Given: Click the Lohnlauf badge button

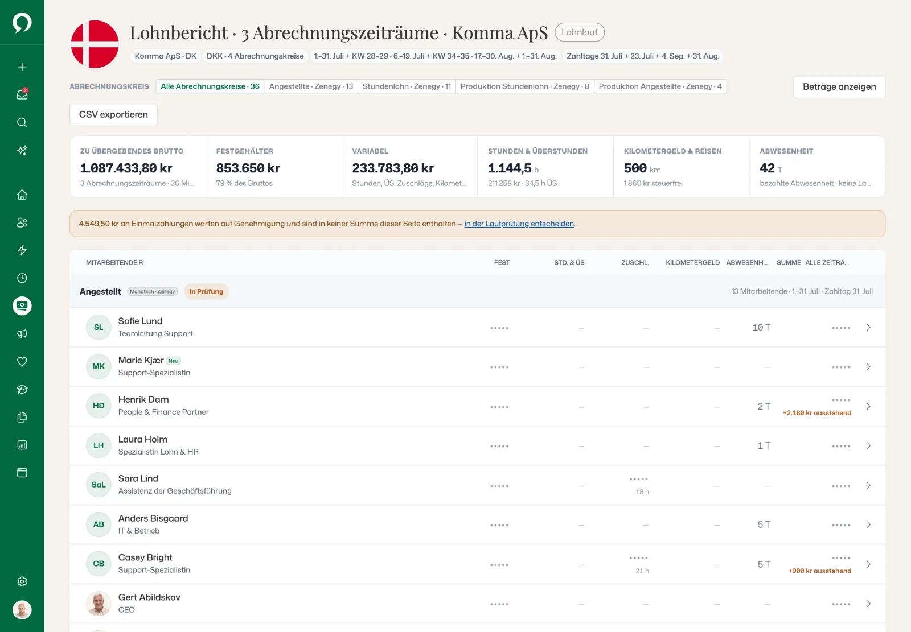Looking at the screenshot, I should click(580, 32).
